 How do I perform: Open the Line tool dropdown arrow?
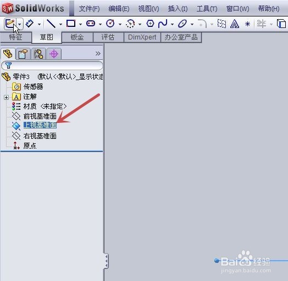[60, 24]
